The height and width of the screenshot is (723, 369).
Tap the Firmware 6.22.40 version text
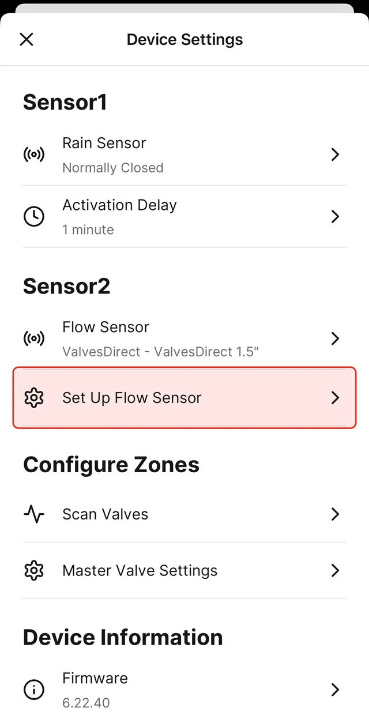click(86, 703)
